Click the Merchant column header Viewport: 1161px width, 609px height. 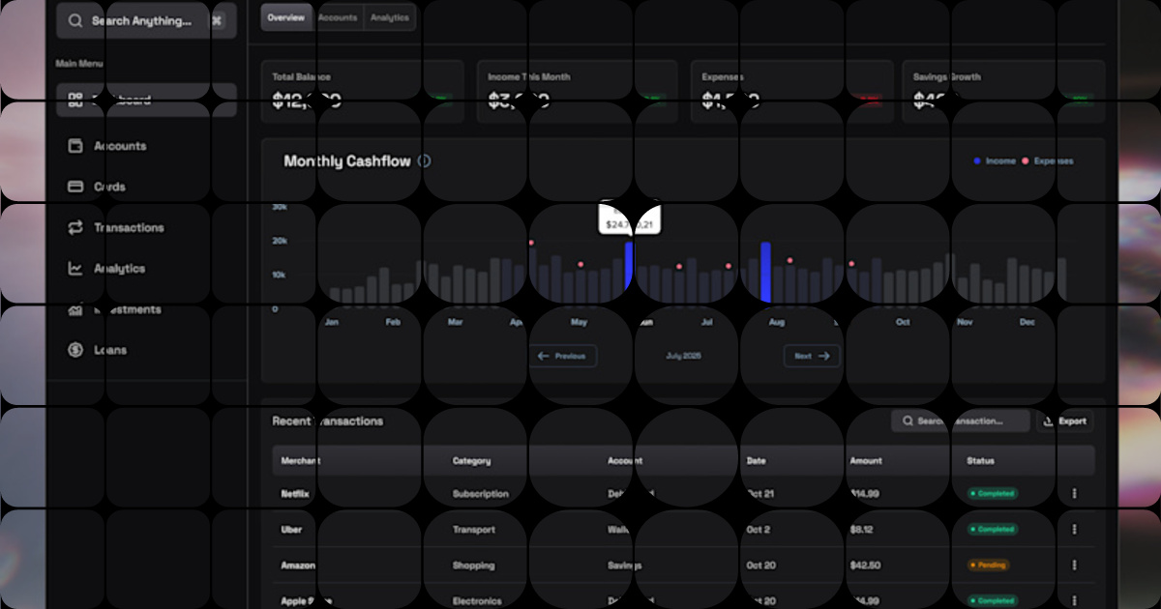click(x=301, y=461)
